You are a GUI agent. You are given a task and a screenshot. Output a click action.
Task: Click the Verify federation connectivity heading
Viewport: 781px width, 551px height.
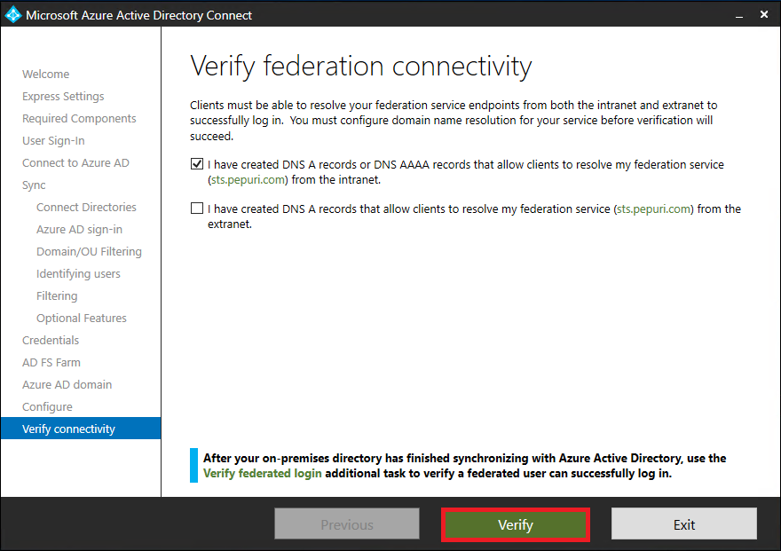point(361,67)
